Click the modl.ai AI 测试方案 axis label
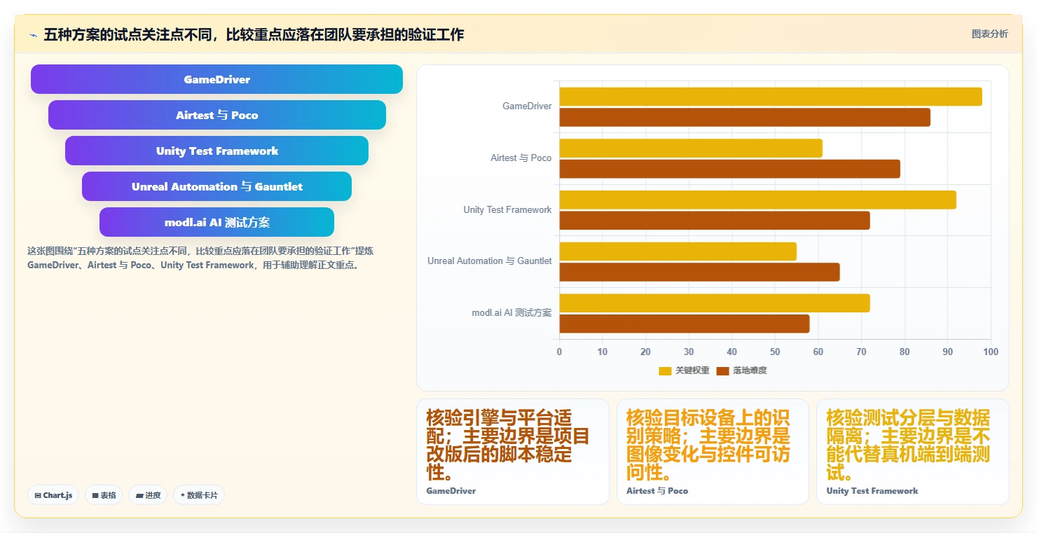This screenshot has height=533, width=1037. pyautogui.click(x=511, y=312)
